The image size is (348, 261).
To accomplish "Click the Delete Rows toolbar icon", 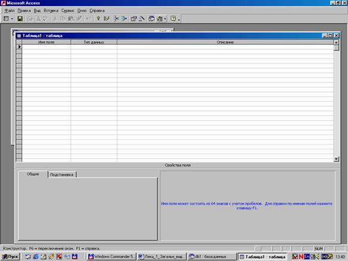I will [124, 19].
